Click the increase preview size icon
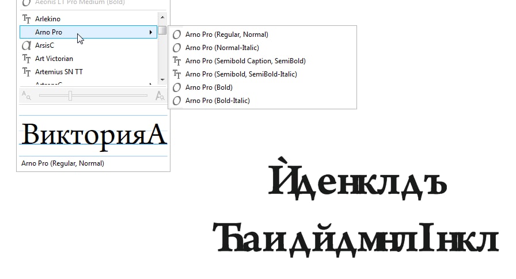This screenshot has width=516, height=279. click(160, 95)
